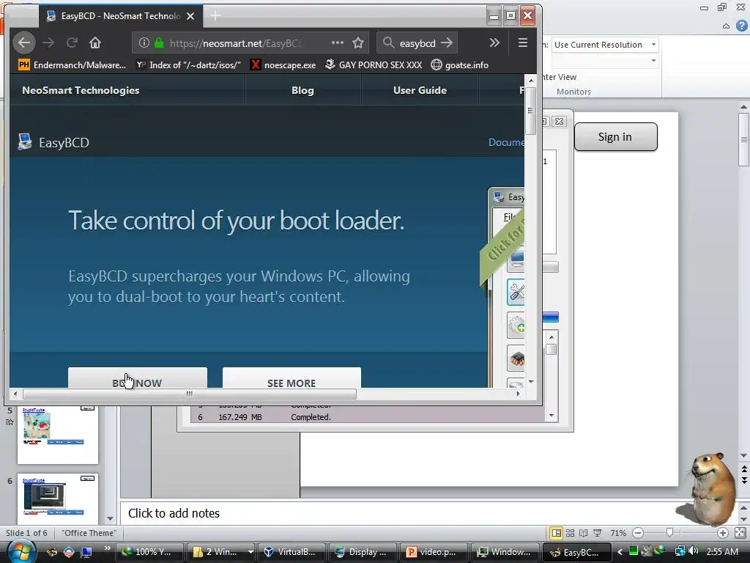
Task: Click to add notes field
Action: click(x=428, y=513)
